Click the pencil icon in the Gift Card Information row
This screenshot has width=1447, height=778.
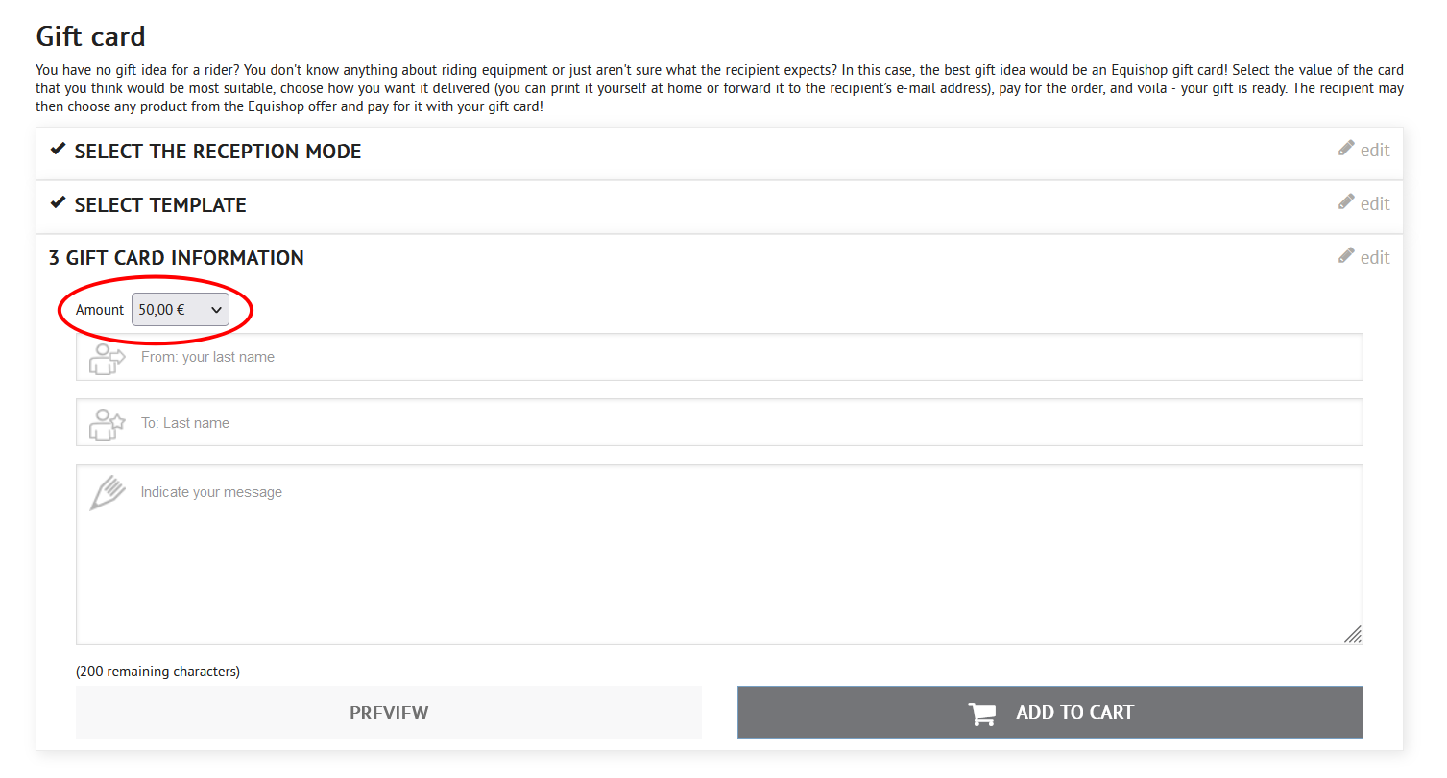click(1346, 256)
